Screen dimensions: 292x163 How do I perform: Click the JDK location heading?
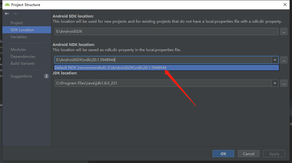[65, 73]
